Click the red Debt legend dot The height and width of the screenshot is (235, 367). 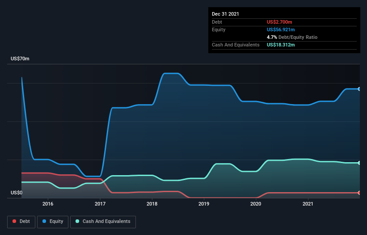(14, 221)
